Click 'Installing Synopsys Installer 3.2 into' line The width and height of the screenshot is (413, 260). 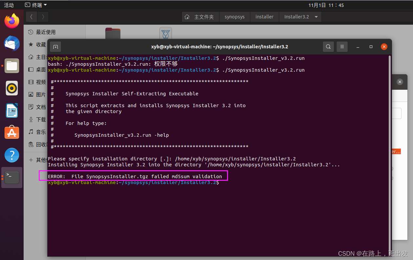click(194, 165)
